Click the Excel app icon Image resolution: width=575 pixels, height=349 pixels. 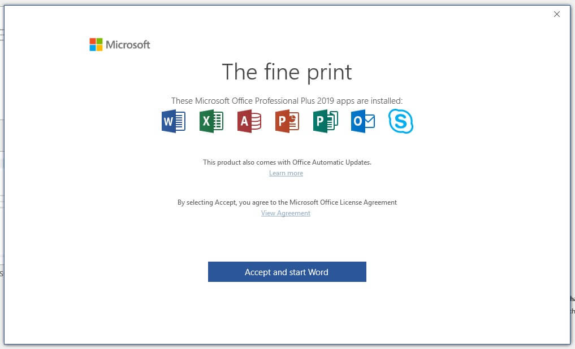(x=211, y=121)
